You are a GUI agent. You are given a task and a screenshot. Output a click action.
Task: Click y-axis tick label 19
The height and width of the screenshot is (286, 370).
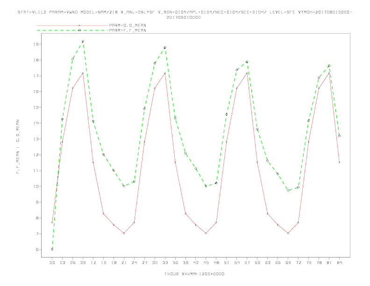[x=36, y=44]
